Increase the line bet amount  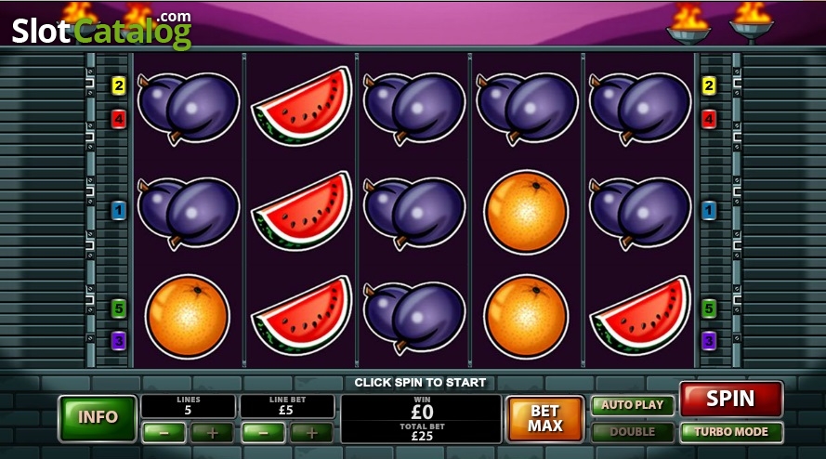(311, 433)
